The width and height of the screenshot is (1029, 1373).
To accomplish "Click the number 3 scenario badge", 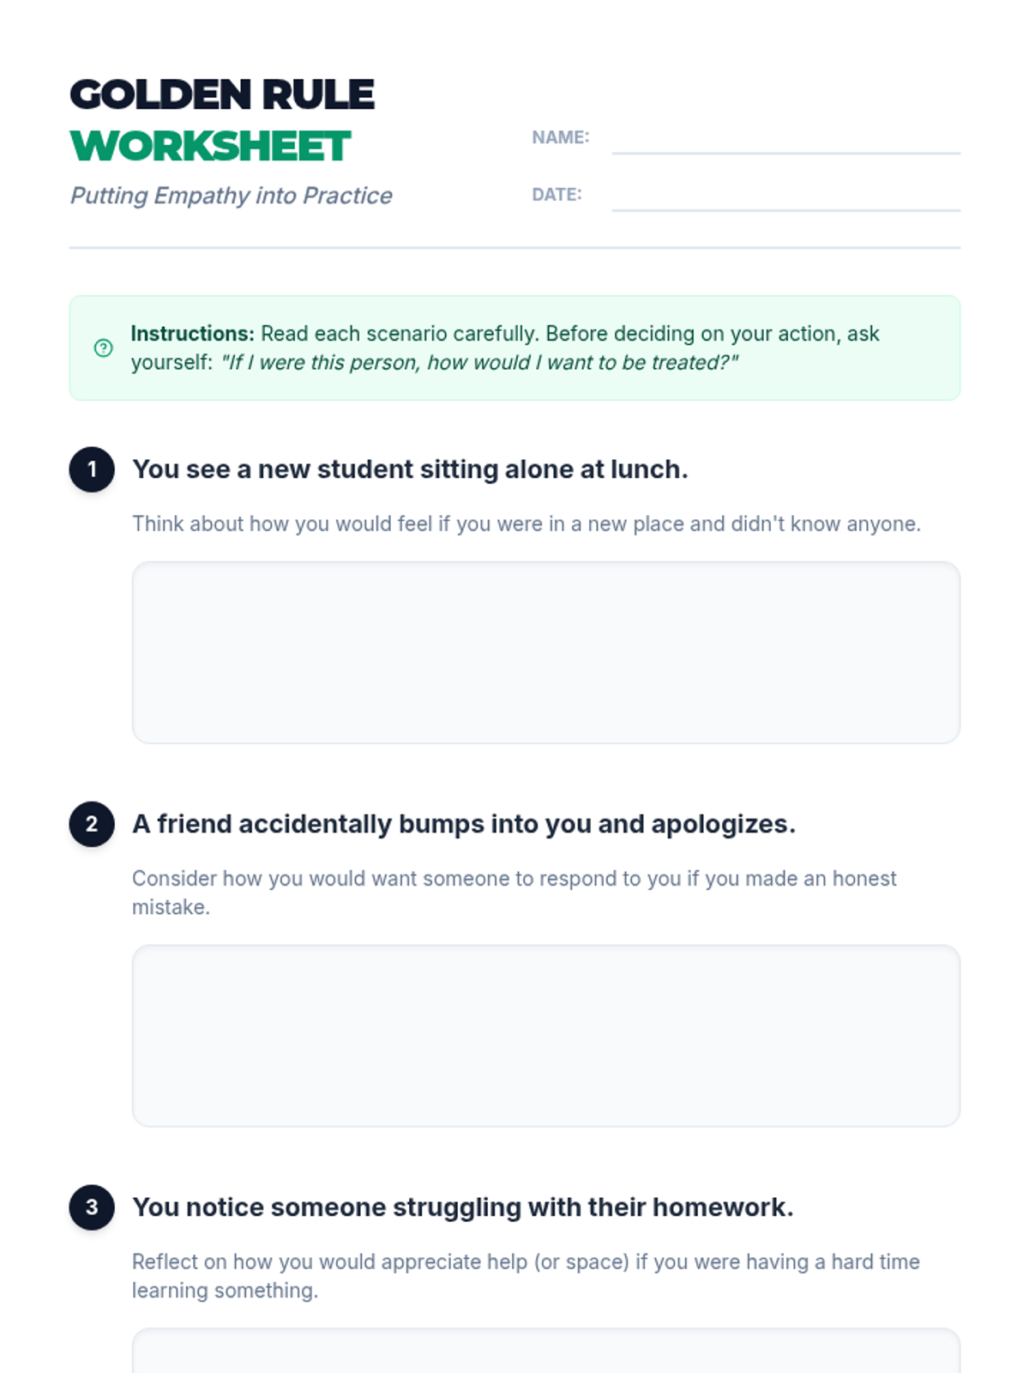I will coord(92,1207).
